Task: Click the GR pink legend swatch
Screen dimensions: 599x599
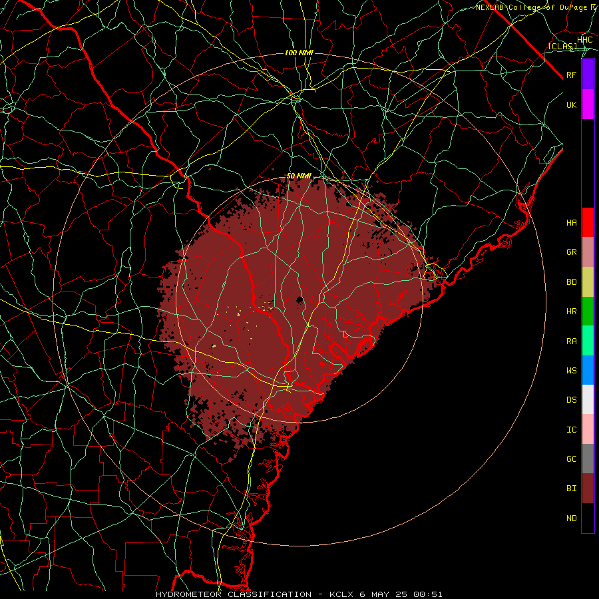Action: [x=588, y=252]
